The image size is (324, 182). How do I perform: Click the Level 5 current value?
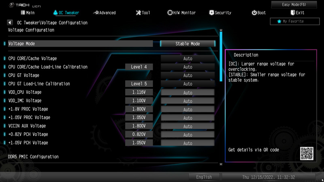[x=139, y=84]
